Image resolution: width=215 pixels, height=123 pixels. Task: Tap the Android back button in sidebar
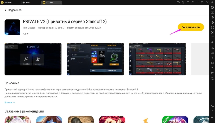(212, 106)
